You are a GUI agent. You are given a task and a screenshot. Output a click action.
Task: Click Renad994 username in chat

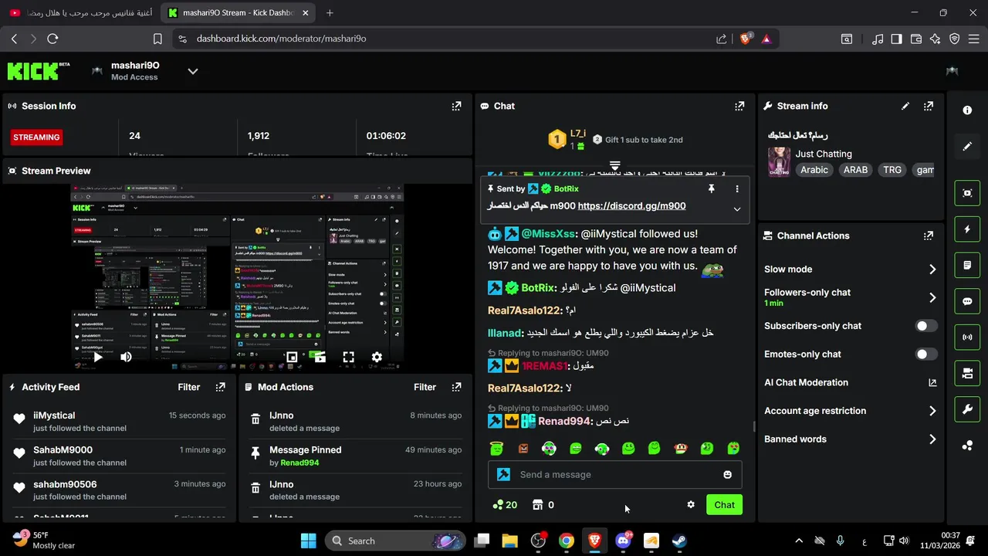click(564, 421)
